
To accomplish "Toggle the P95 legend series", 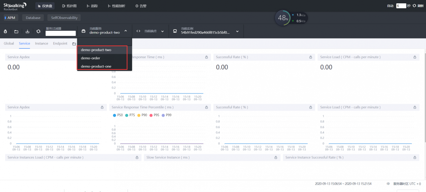I will pos(154,115).
